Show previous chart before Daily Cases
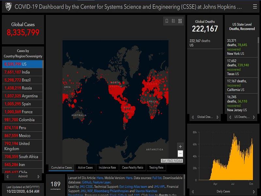261x196 pixels. 192,192
